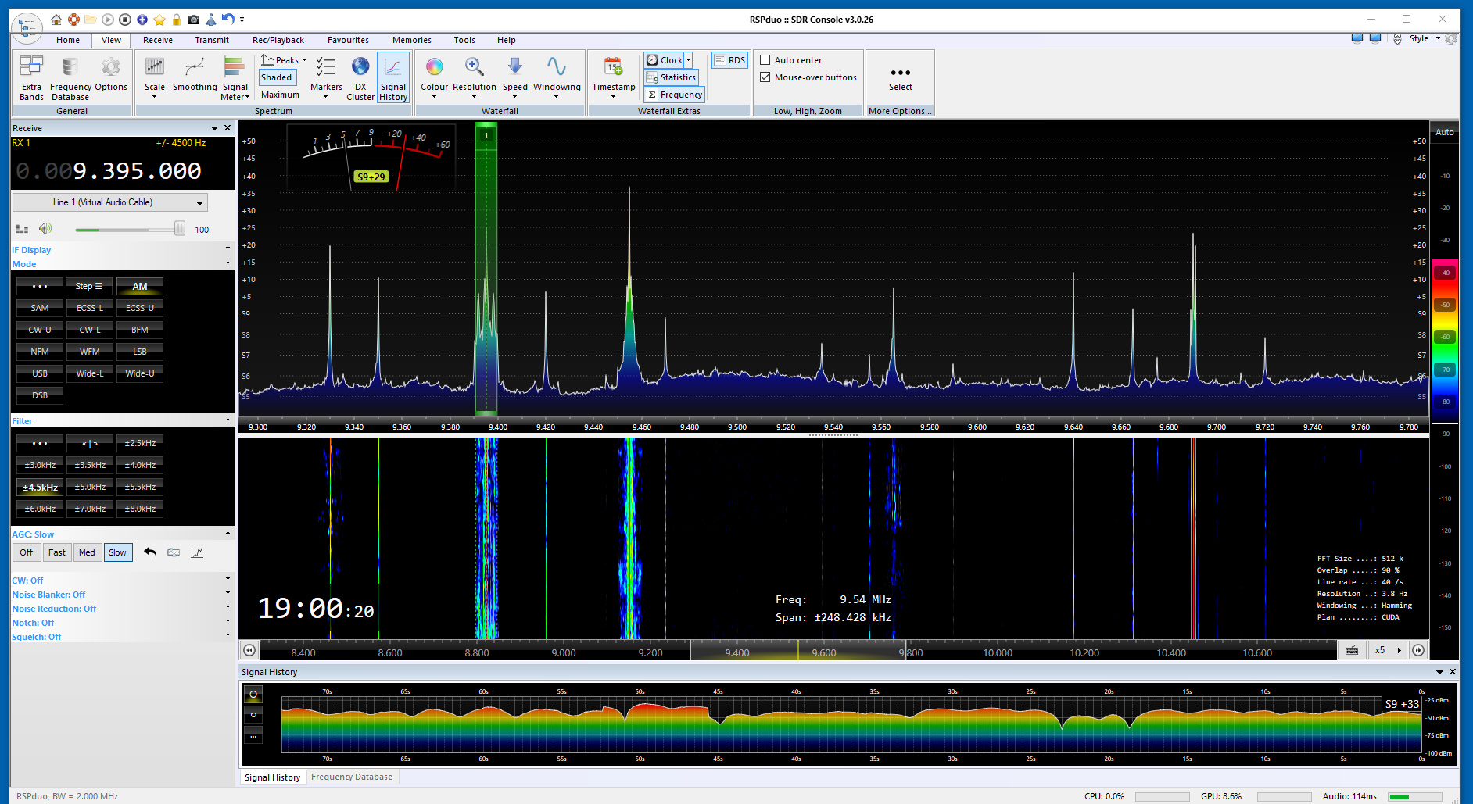The height and width of the screenshot is (804, 1473).
Task: Switch to the Frequency Database bottom tab
Action: [x=351, y=777]
